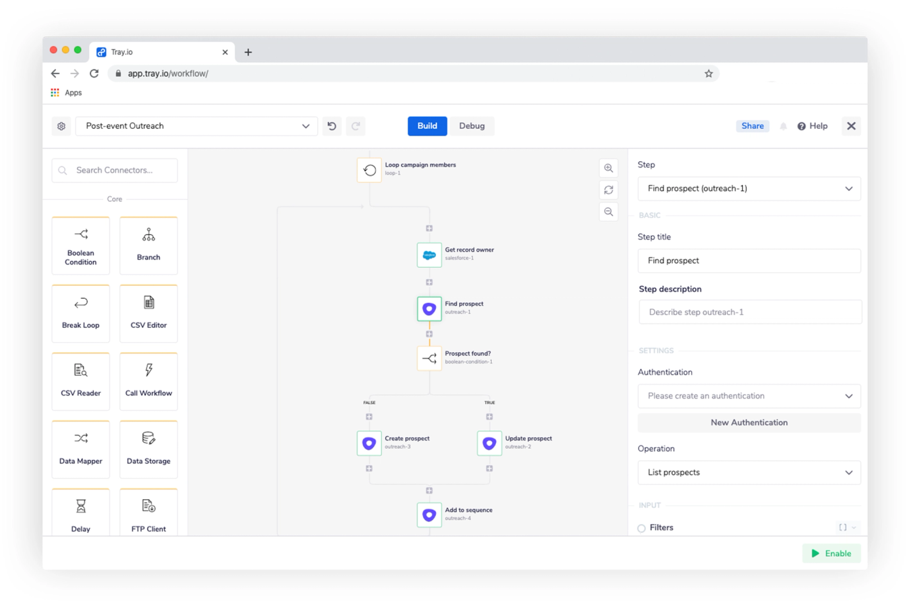Open the Apps bookmarks shortcut
The width and height of the screenshot is (911, 607).
point(66,93)
